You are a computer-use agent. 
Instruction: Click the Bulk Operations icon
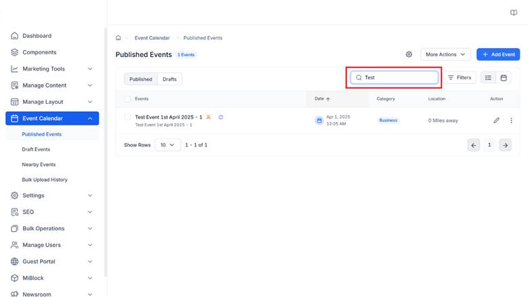coord(14,229)
